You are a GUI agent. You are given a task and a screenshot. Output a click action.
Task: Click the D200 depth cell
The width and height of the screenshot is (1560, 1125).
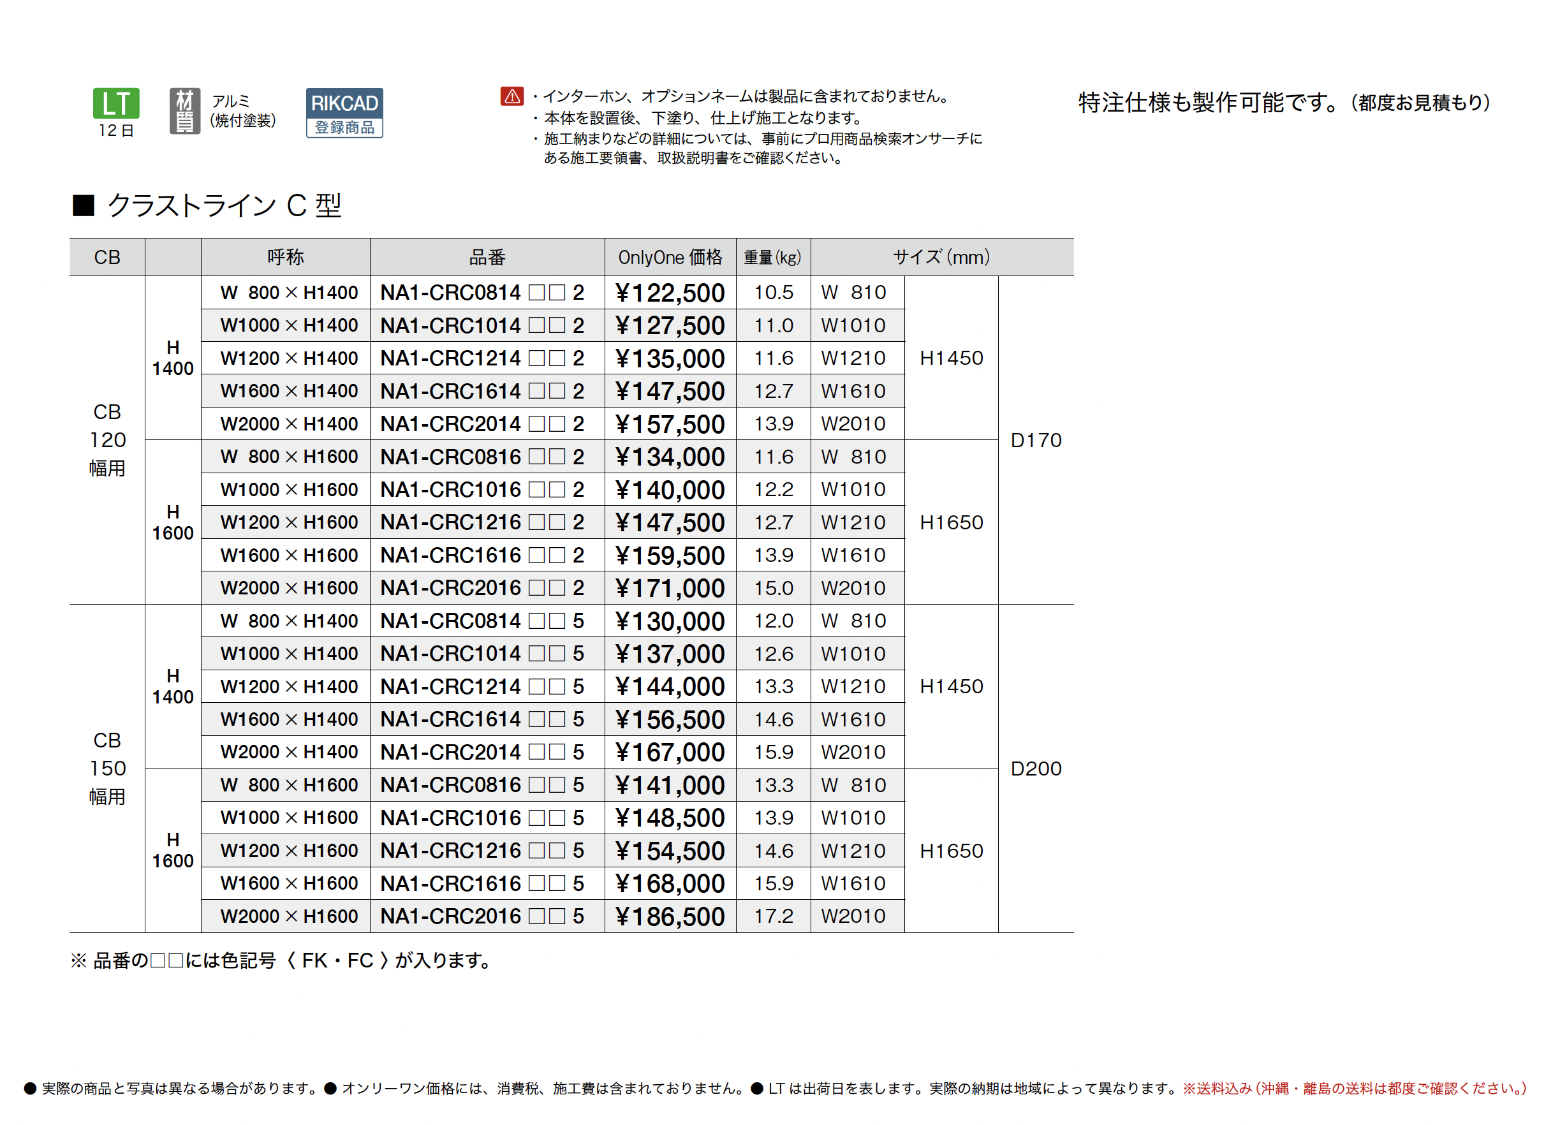click(1035, 768)
